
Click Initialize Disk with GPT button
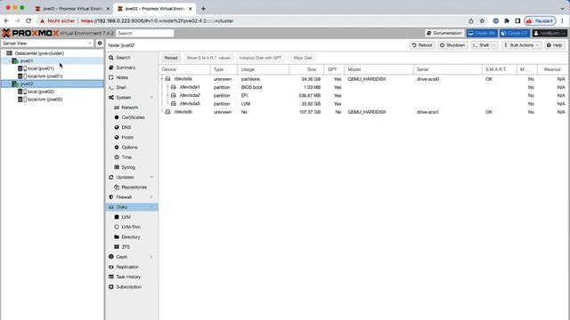pyautogui.click(x=260, y=58)
